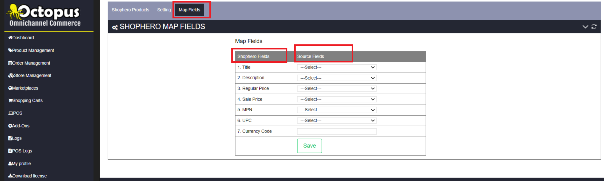This screenshot has height=181, width=604.
Task: Click the Download license arrow icon
Action: [x=10, y=176]
